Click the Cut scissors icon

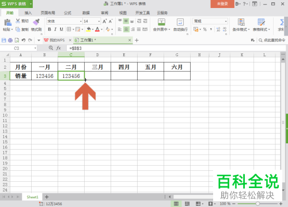pyautogui.click(x=18, y=21)
